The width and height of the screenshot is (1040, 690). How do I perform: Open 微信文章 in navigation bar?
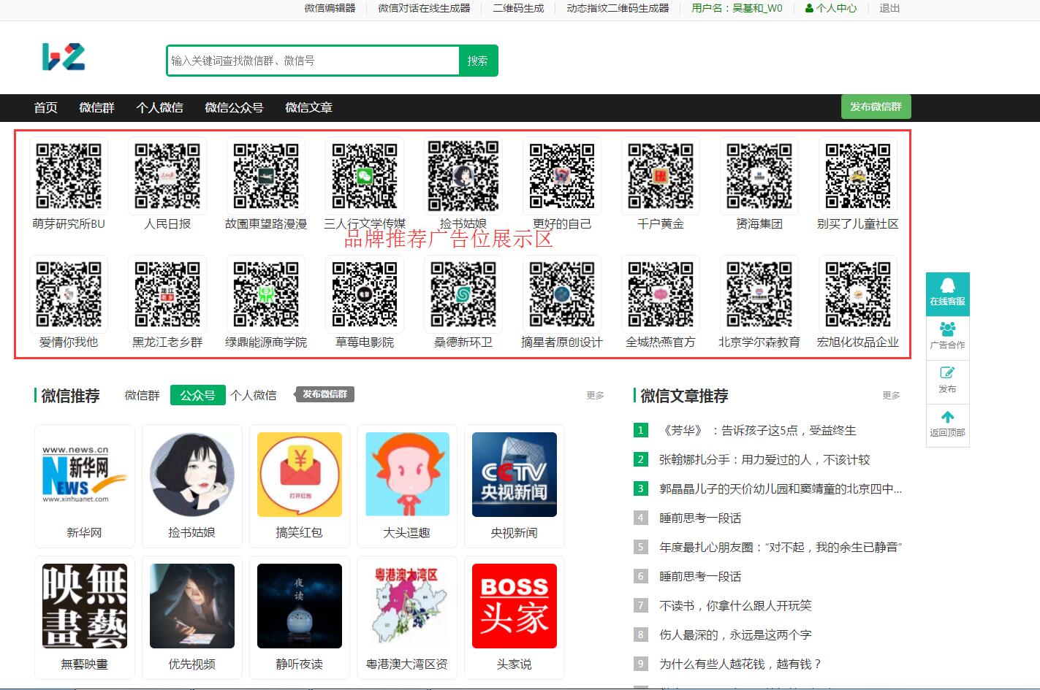point(308,107)
